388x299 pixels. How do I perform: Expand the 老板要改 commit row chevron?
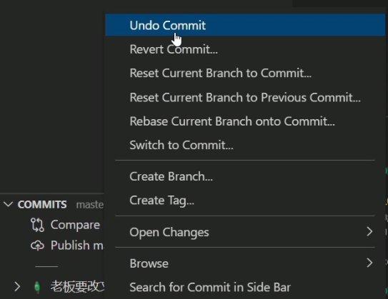[17, 287]
